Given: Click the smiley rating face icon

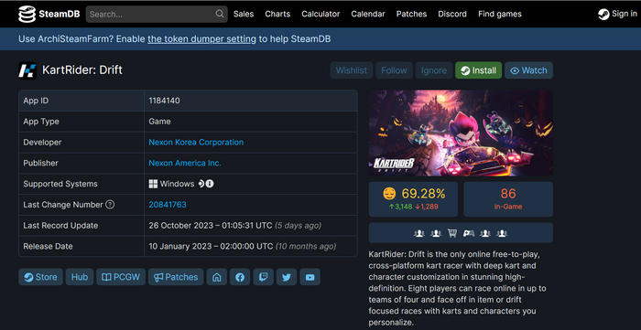Looking at the screenshot, I should pyautogui.click(x=389, y=194).
